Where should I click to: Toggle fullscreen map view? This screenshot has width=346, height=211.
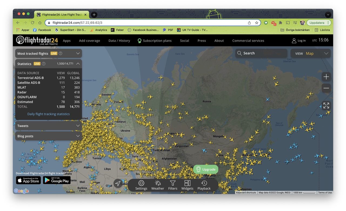tap(326, 105)
